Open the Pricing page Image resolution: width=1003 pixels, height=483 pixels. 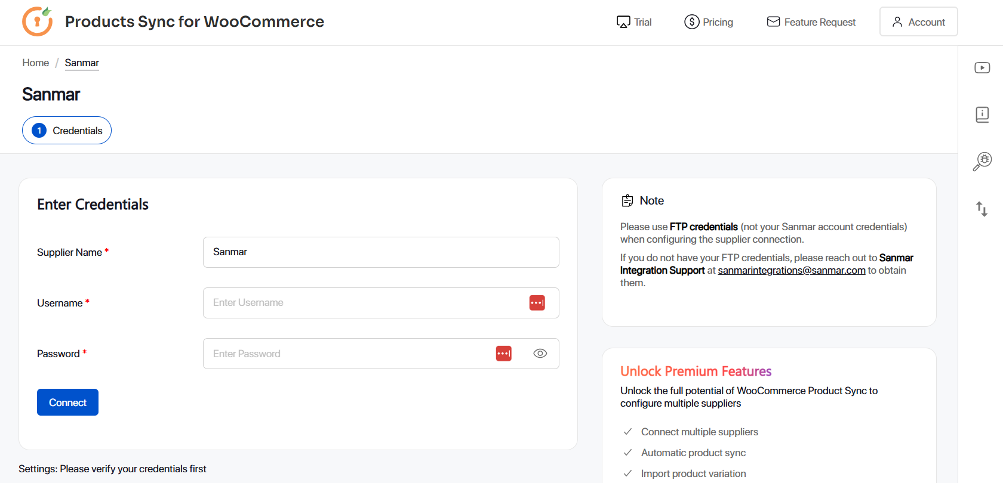coord(709,22)
